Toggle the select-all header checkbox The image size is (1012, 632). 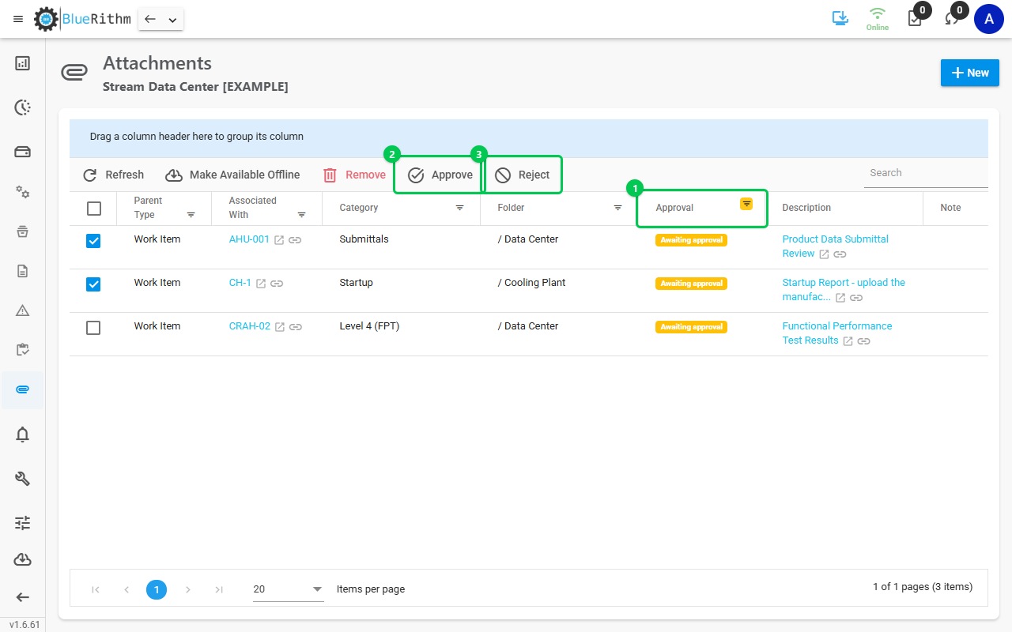point(94,209)
